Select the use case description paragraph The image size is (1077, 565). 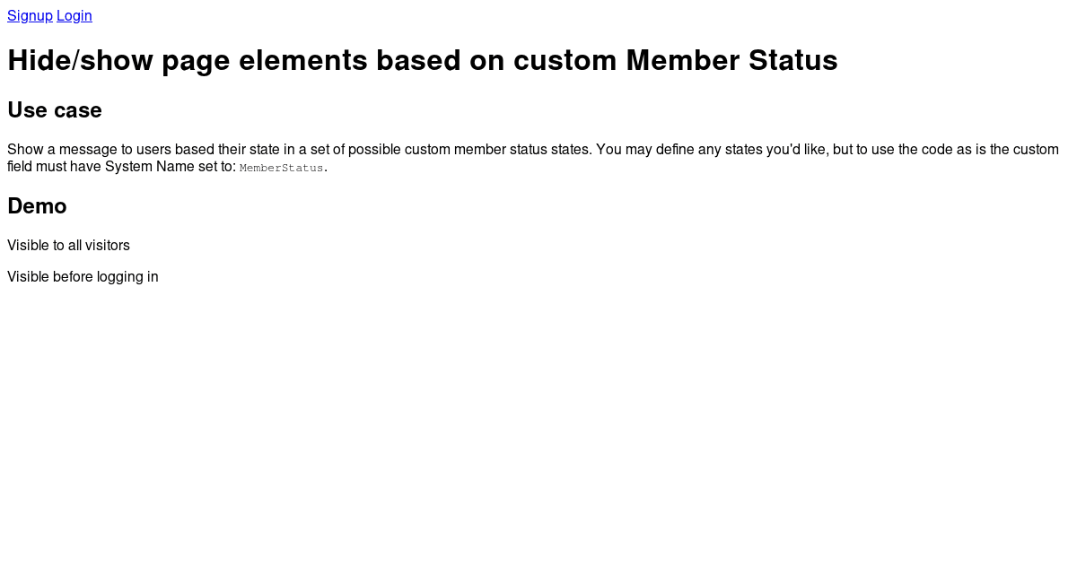coord(530,158)
